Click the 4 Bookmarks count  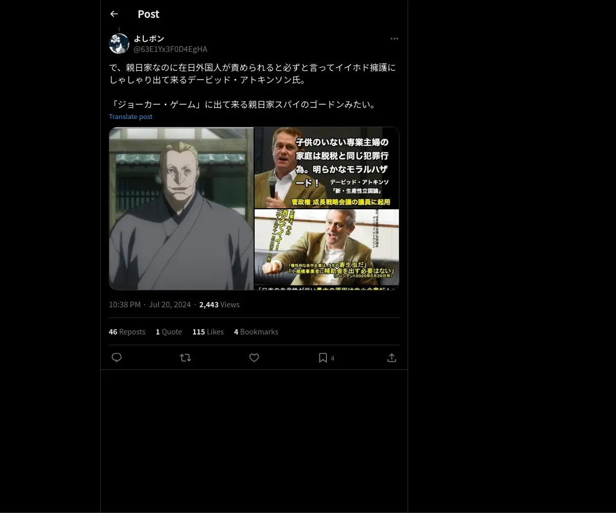pos(256,332)
